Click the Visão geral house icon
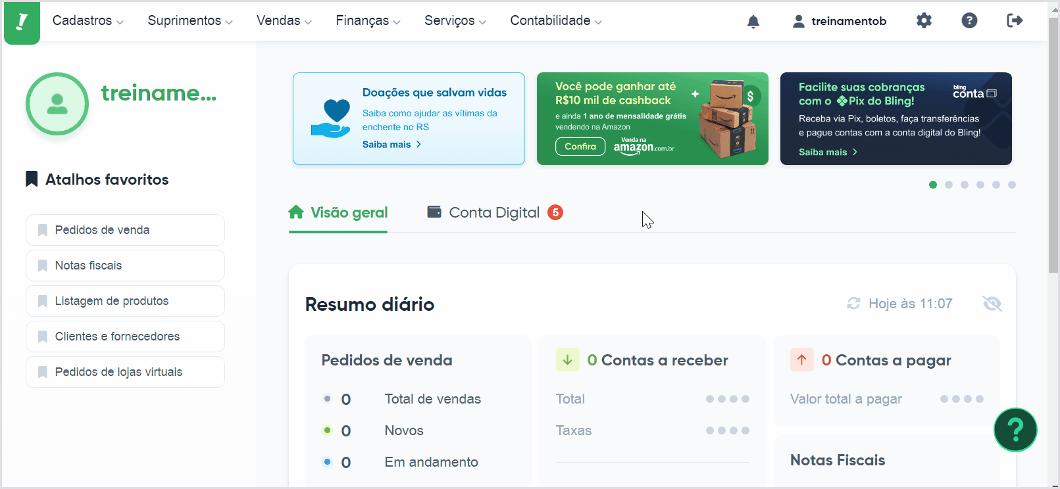This screenshot has width=1060, height=489. pyautogui.click(x=296, y=212)
